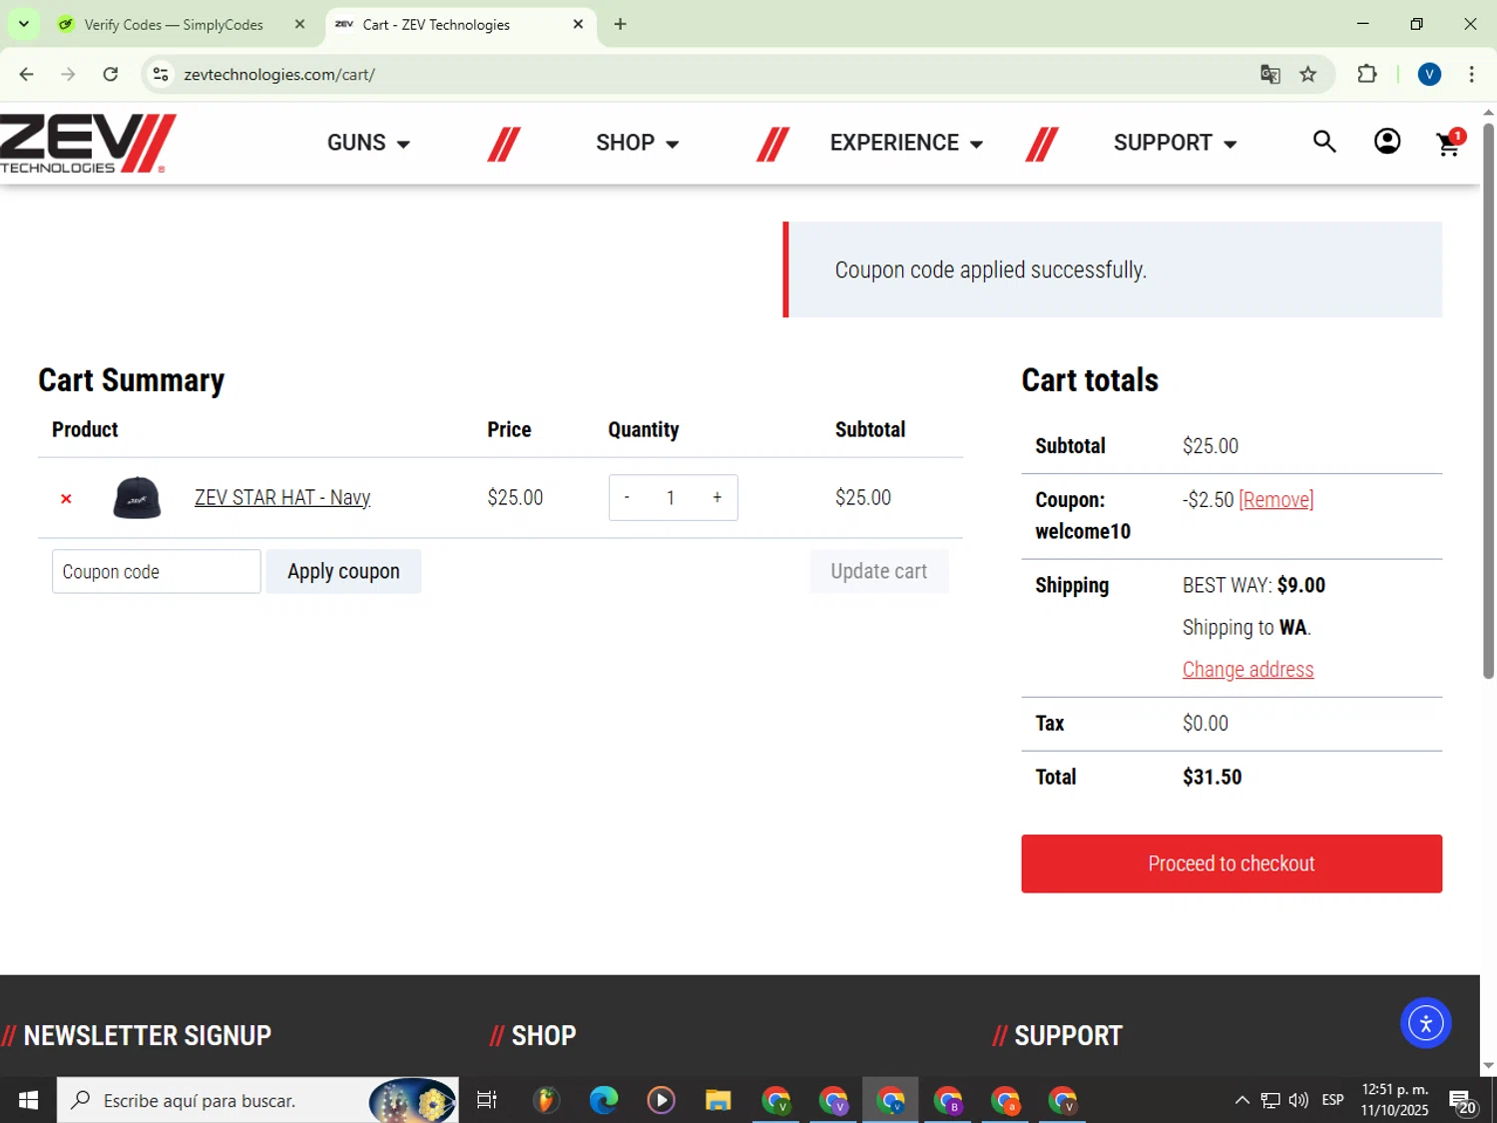Decrease hat quantity with minus button
The image size is (1497, 1123).
627,497
